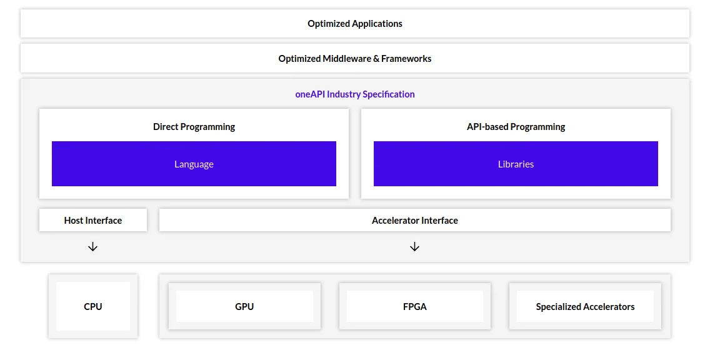Click the Language label text
The height and width of the screenshot is (350, 710).
pyautogui.click(x=194, y=164)
